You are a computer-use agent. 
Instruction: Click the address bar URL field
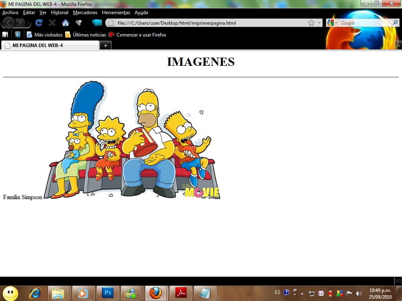point(210,23)
